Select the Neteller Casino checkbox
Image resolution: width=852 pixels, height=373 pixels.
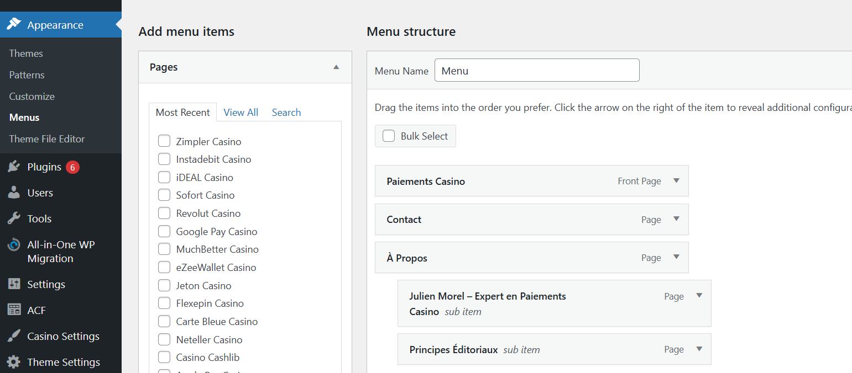point(164,339)
